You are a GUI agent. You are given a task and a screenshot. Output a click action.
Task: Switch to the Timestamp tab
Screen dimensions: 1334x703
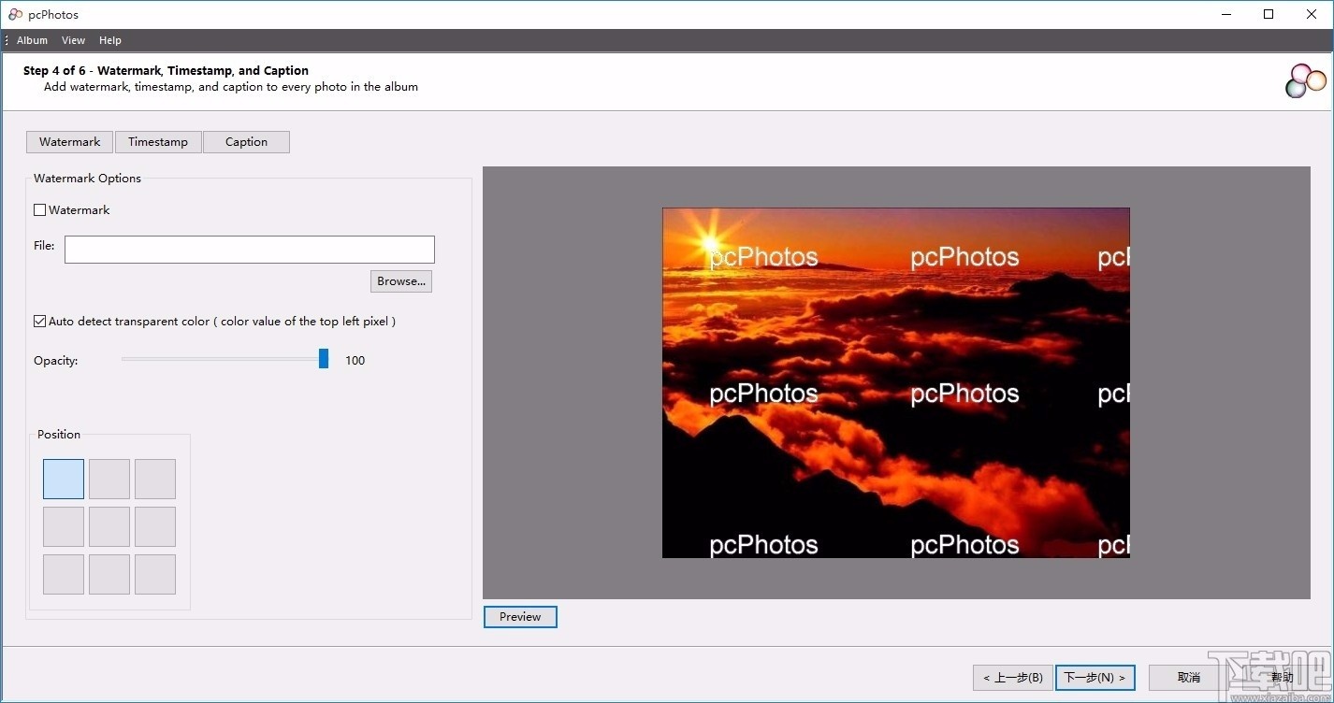[x=158, y=142]
